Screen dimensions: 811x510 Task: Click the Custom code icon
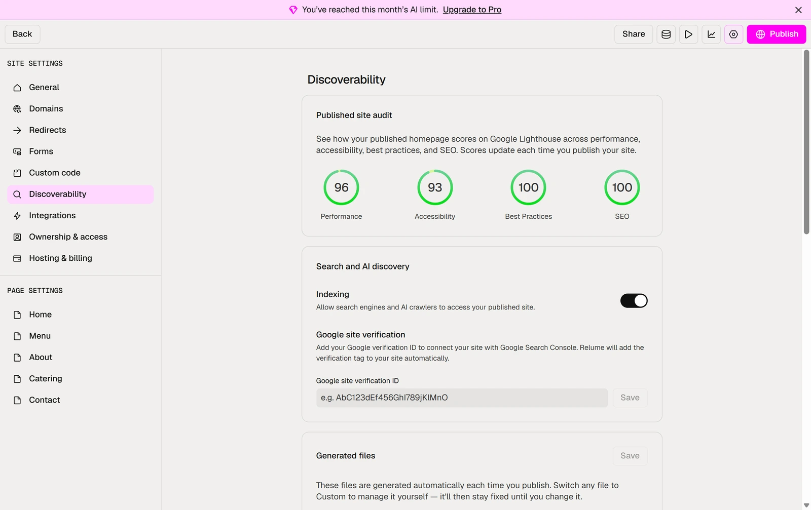(17, 173)
